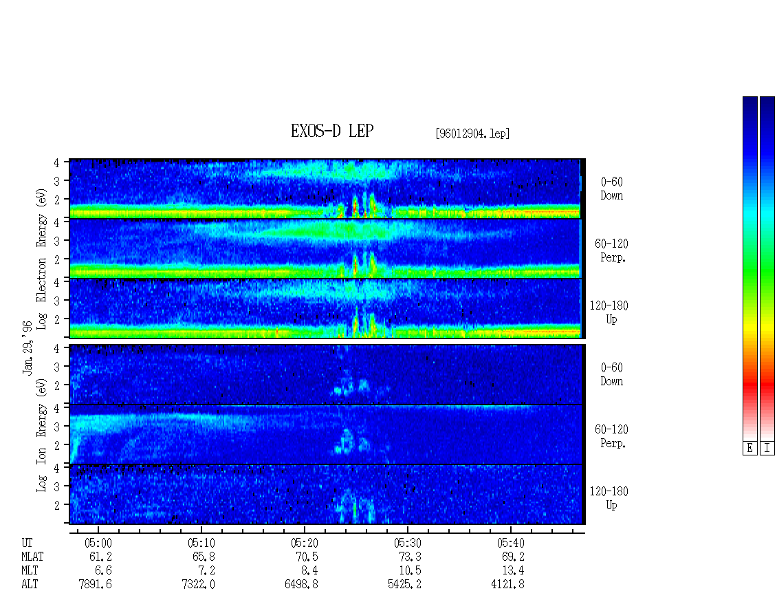Click the Jan. 29, '96 date label
Image resolution: width=777 pixels, height=602 pixels.
pyautogui.click(x=28, y=347)
